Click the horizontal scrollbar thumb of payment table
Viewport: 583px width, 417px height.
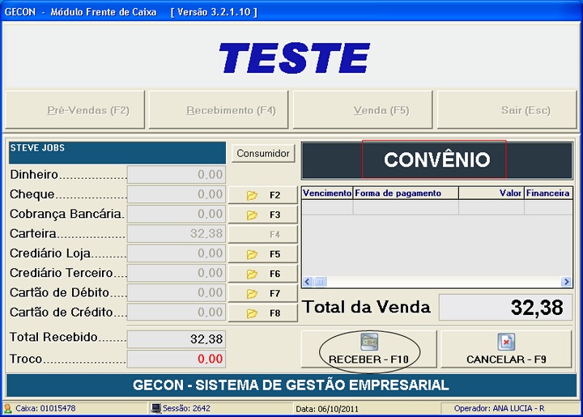pos(320,282)
